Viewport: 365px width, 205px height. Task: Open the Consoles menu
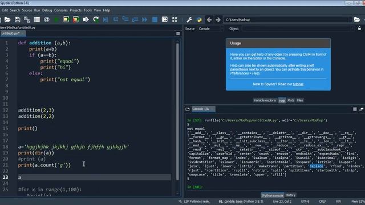61,10
